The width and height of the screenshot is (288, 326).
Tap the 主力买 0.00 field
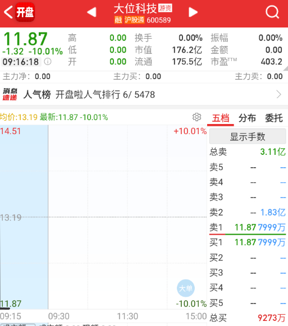(137, 76)
